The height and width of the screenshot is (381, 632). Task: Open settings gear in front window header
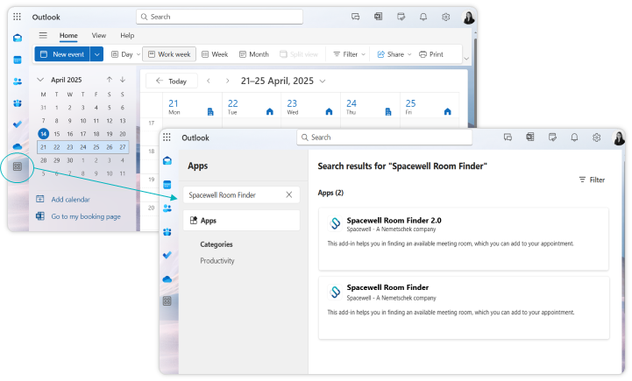(x=597, y=138)
